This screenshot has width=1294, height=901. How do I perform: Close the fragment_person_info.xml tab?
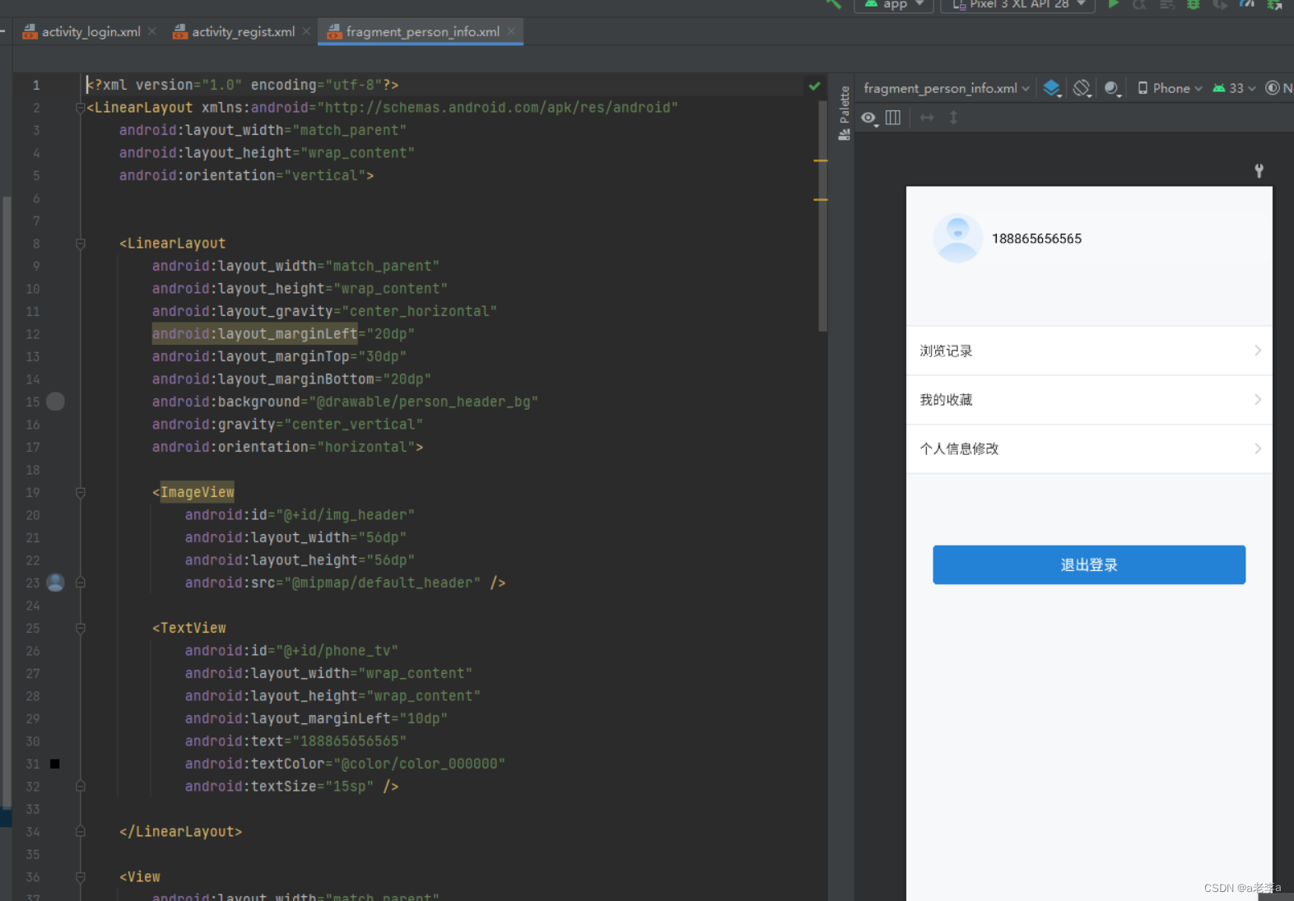511,31
